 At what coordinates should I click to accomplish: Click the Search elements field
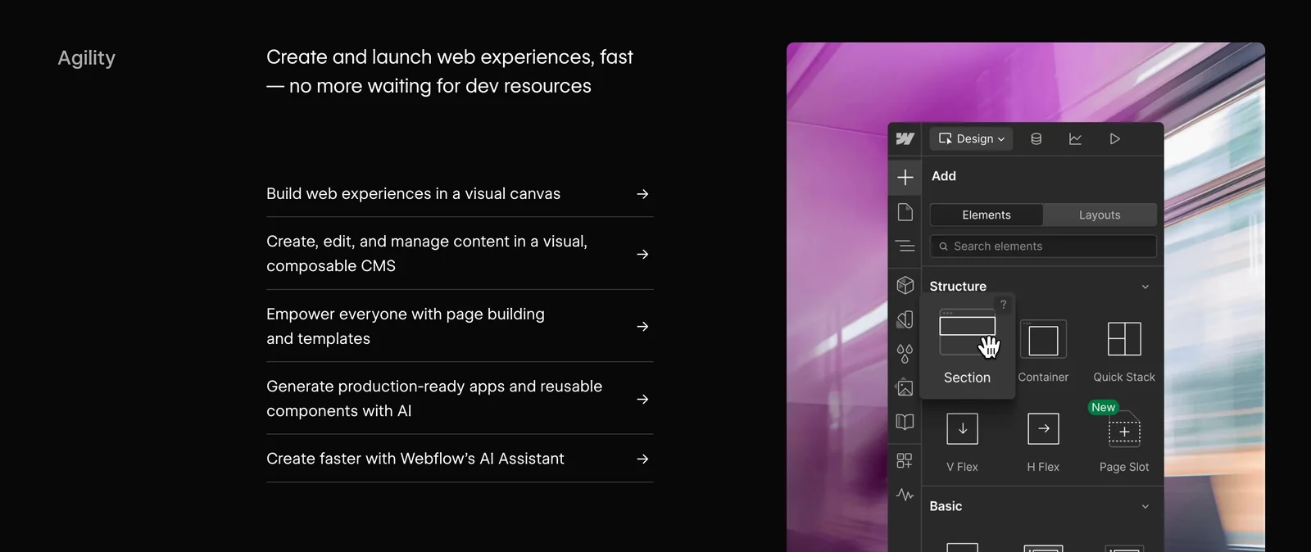coord(1043,247)
